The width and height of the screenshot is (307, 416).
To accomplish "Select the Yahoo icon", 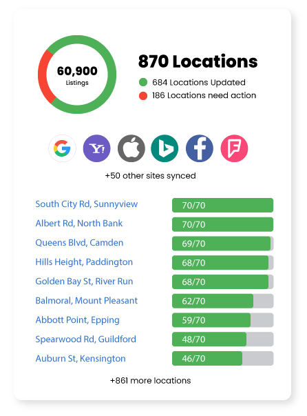I will tap(96, 148).
